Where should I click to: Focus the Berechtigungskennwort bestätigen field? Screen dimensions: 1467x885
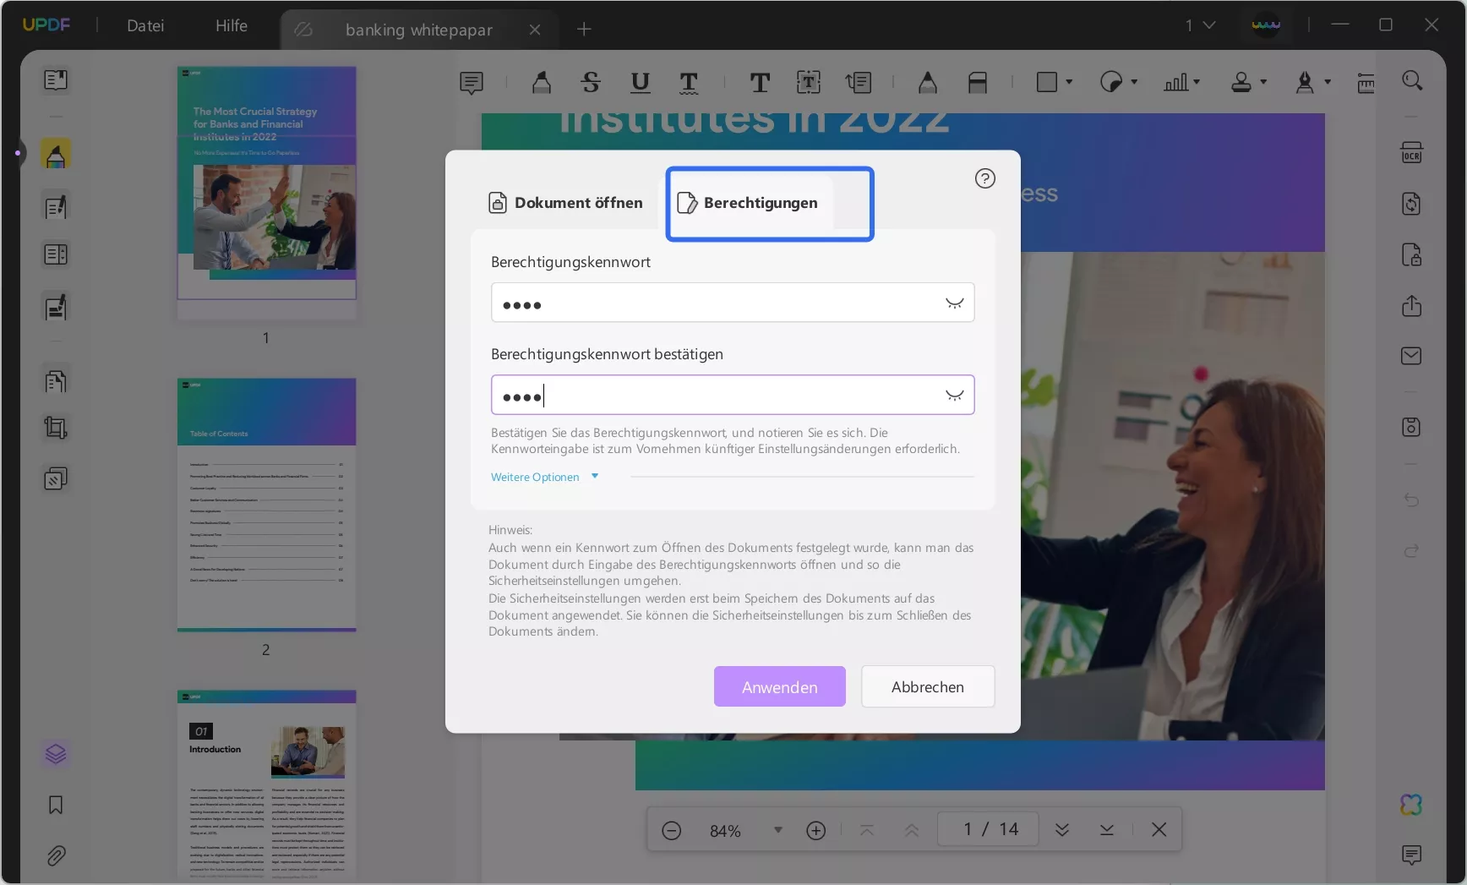click(733, 395)
